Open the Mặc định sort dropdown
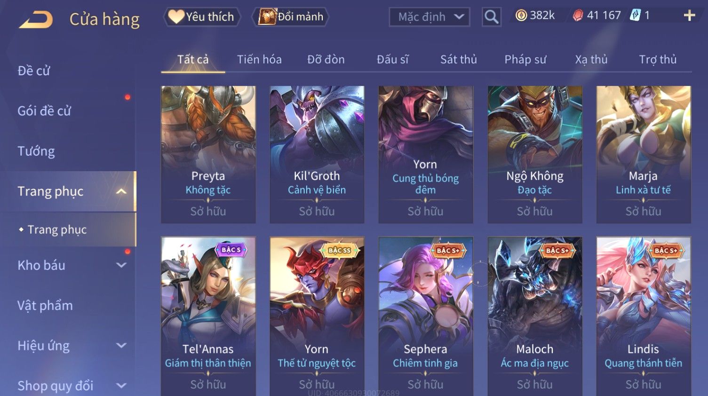The height and width of the screenshot is (396, 708). [429, 17]
